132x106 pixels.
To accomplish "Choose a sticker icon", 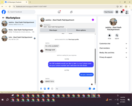I will click(x=49, y=89).
